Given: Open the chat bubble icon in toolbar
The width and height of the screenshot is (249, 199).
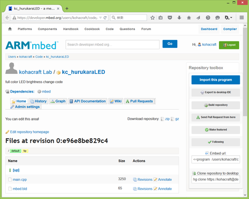Looking at the screenshot, I should [x=217, y=18].
